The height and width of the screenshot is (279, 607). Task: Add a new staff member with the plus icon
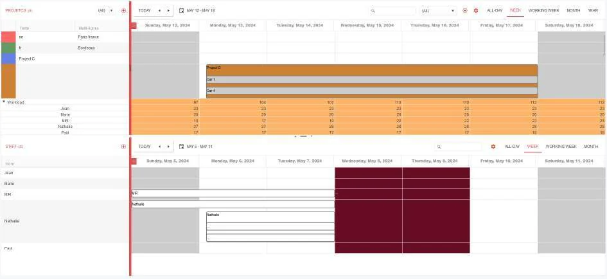point(123,147)
